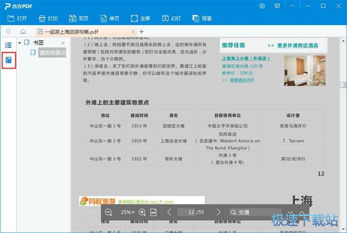Click the 外滩上的主要建筑物景点 heading

coord(117,102)
